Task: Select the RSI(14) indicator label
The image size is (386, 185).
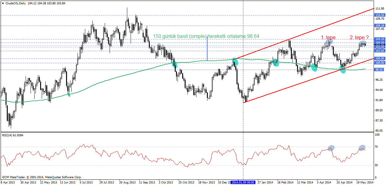Action: click(x=13, y=135)
